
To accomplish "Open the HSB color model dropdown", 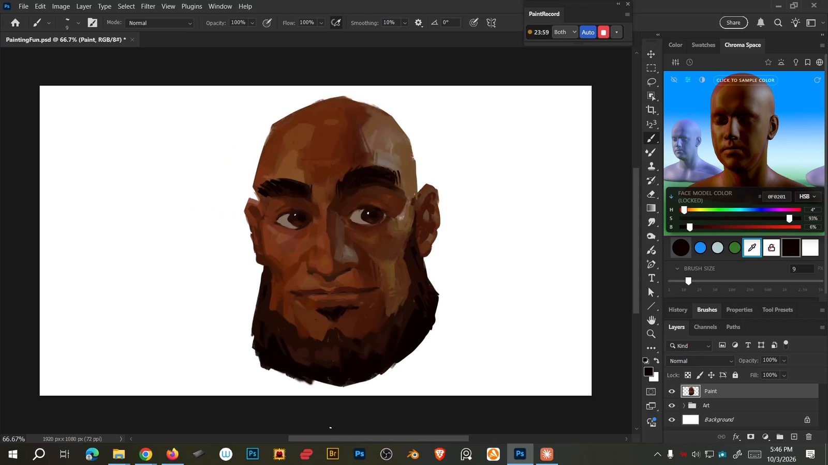I will 807,196.
